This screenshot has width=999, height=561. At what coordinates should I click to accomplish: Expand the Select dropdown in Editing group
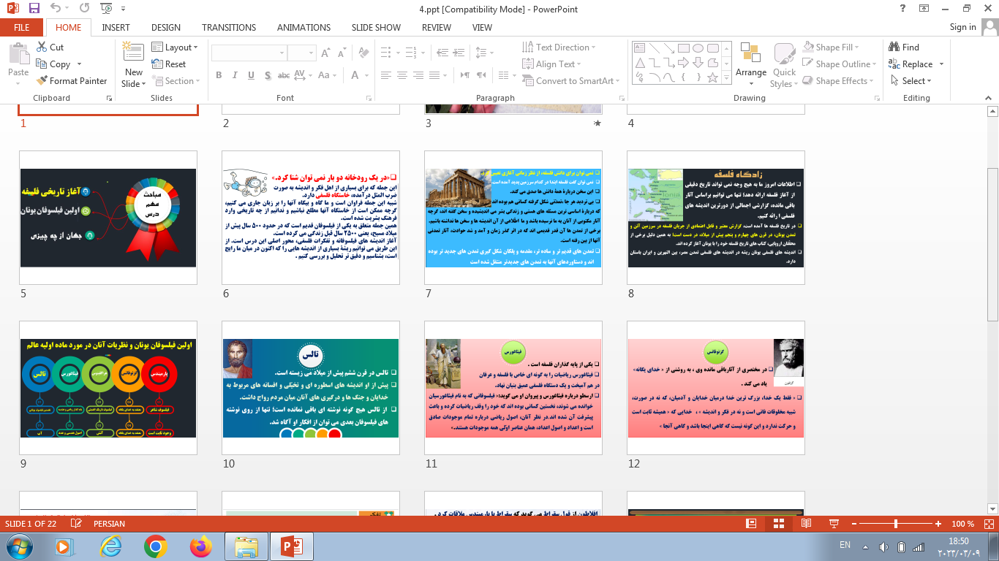coord(916,81)
